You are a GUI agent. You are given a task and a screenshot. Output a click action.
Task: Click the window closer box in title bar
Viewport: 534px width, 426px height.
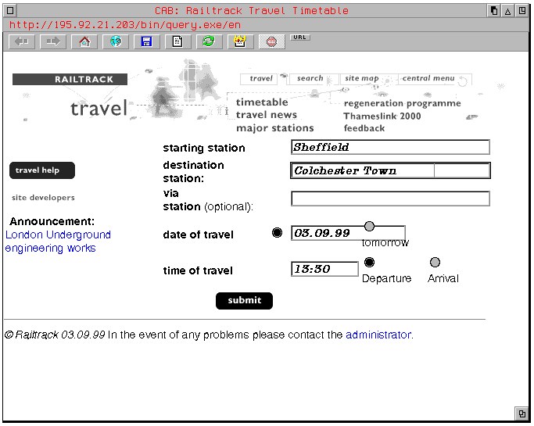click(x=10, y=11)
